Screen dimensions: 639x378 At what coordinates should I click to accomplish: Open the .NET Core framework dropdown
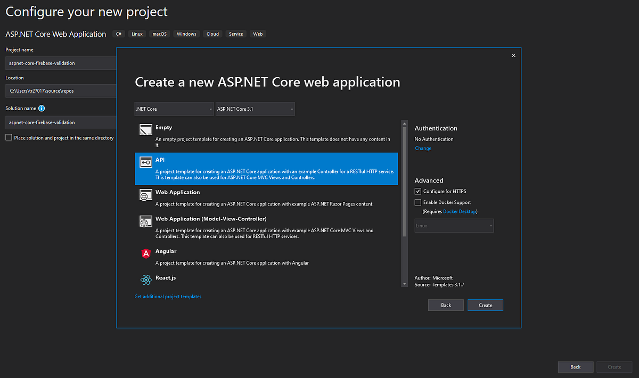[x=174, y=109]
